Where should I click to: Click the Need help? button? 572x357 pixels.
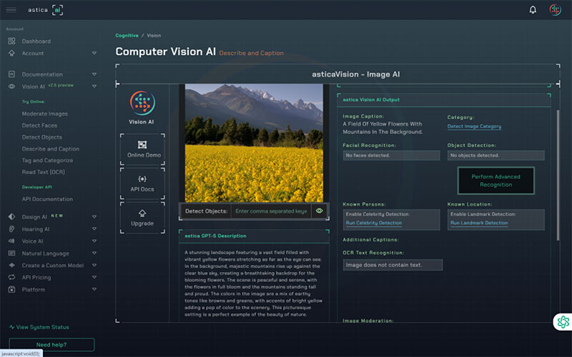[51, 345]
